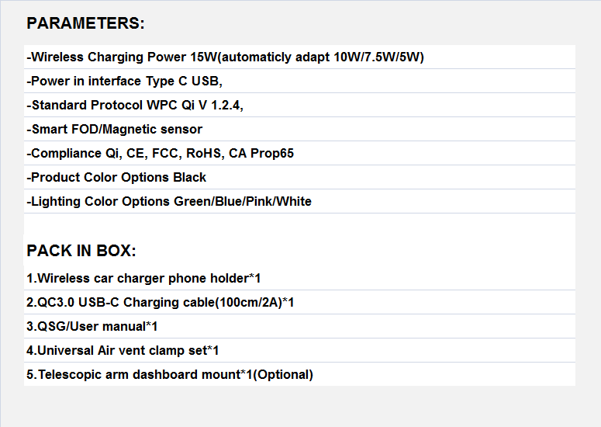Select Telescopic arm dashboard mount item
This screenshot has height=427, width=601.
pos(299,374)
